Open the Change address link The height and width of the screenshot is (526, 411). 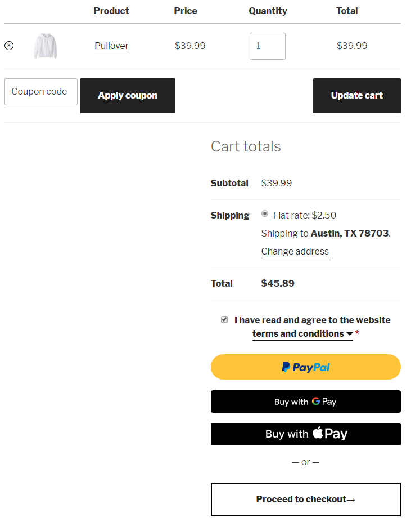(295, 252)
